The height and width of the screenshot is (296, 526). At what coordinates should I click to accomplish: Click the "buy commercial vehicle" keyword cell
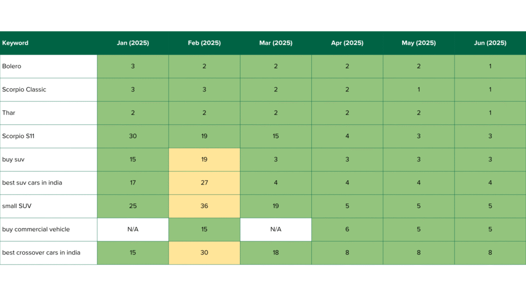click(x=36, y=229)
